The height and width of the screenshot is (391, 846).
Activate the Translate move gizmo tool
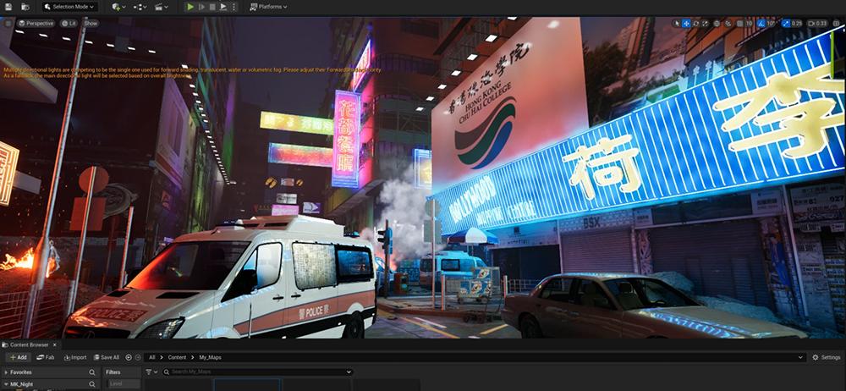(686, 23)
